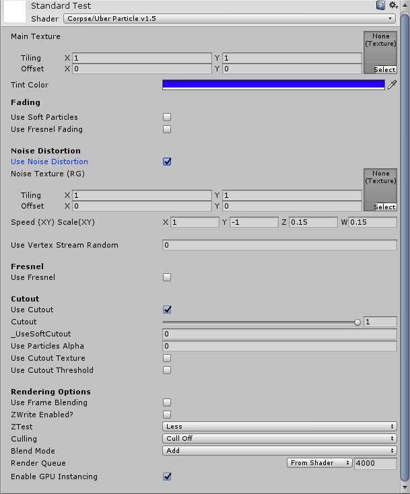Click Speed Scale X field showing 1
Image resolution: width=410 pixels, height=494 pixels.
[195, 222]
